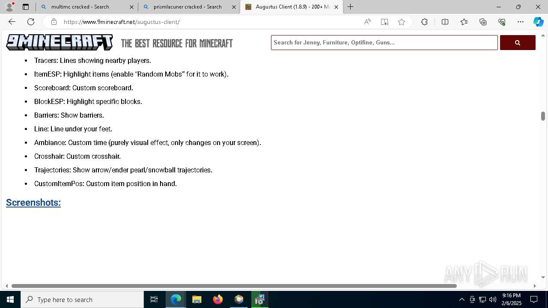Open Browser essentials icon
Viewport: 548px width, 308px height.
point(502,22)
